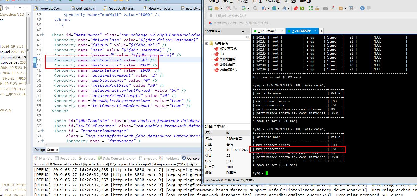417x196 pixels.
Task: Click the session options gear icon
Action: [x=244, y=8]
